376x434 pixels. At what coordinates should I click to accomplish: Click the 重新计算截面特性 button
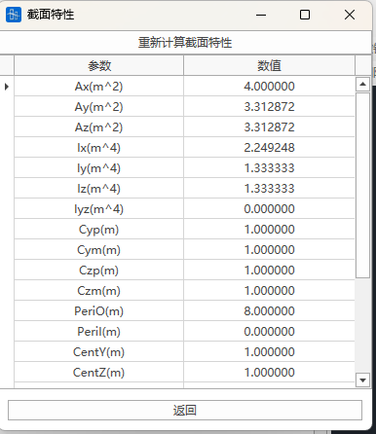point(185,43)
